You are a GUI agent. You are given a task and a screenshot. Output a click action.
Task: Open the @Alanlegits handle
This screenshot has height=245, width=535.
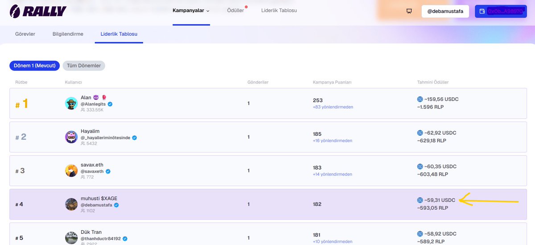coord(93,104)
